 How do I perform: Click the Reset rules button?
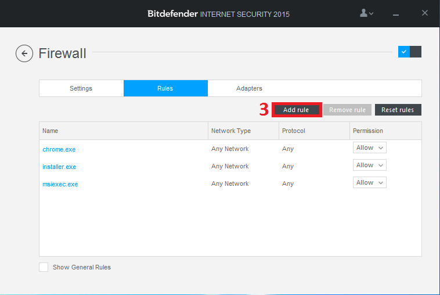(x=398, y=110)
